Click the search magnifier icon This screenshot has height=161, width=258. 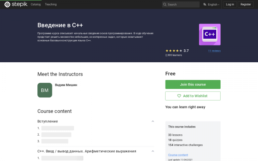[165, 4]
